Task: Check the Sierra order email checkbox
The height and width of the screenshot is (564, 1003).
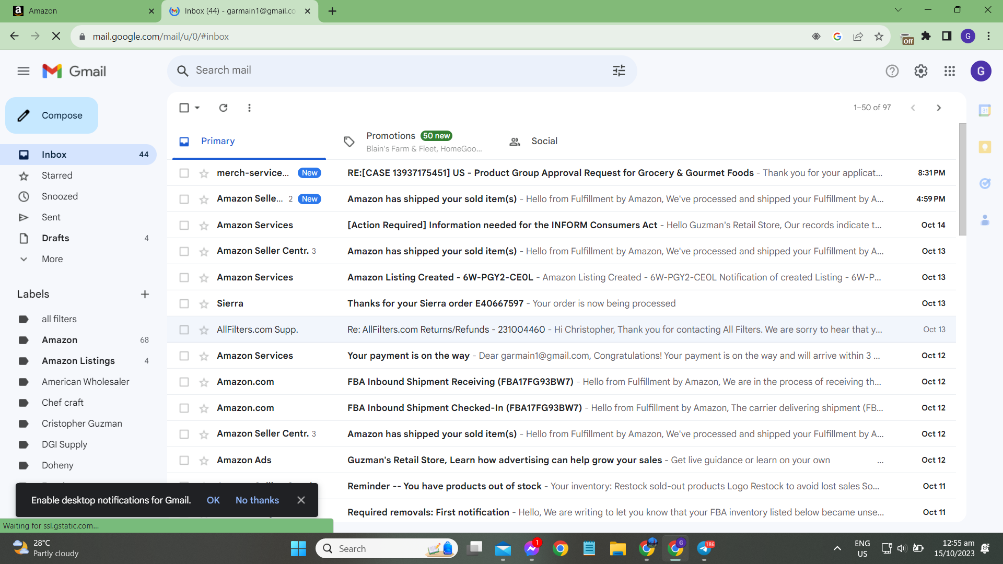Action: (x=184, y=303)
